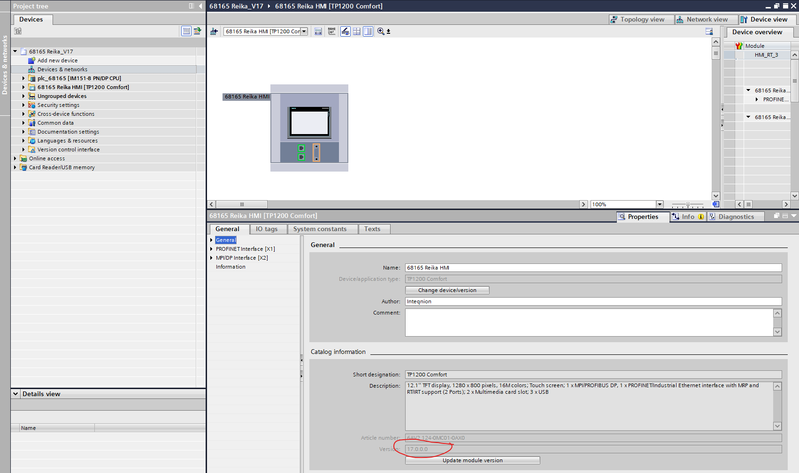This screenshot has height=473, width=799.
Task: Toggle the Project tree list view button
Action: pos(186,31)
